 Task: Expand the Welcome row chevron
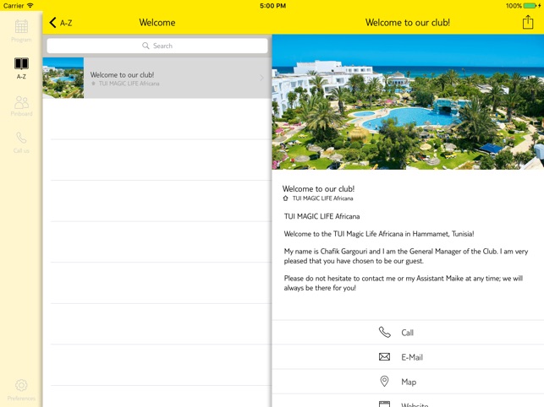[x=261, y=78]
